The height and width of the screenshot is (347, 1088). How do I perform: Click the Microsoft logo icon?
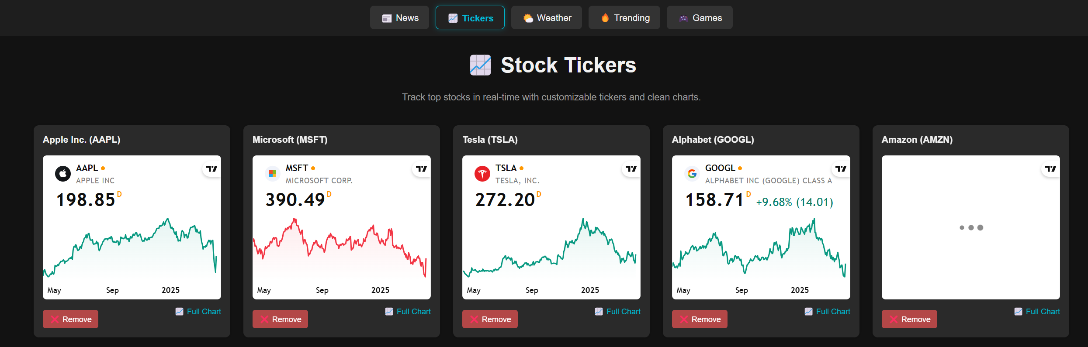tap(273, 174)
